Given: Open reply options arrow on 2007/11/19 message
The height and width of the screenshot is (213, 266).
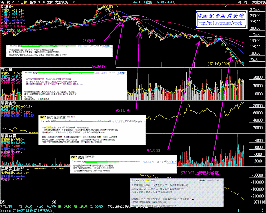Looking at the screenshot, I should (144, 121).
